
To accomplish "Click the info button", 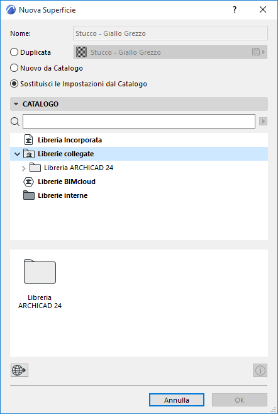I will 260,370.
